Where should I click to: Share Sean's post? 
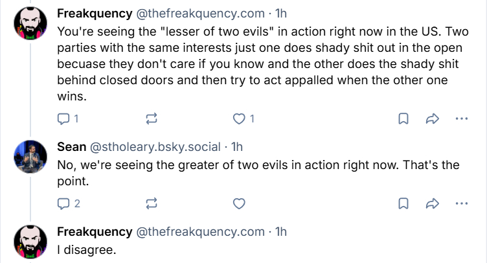(432, 203)
